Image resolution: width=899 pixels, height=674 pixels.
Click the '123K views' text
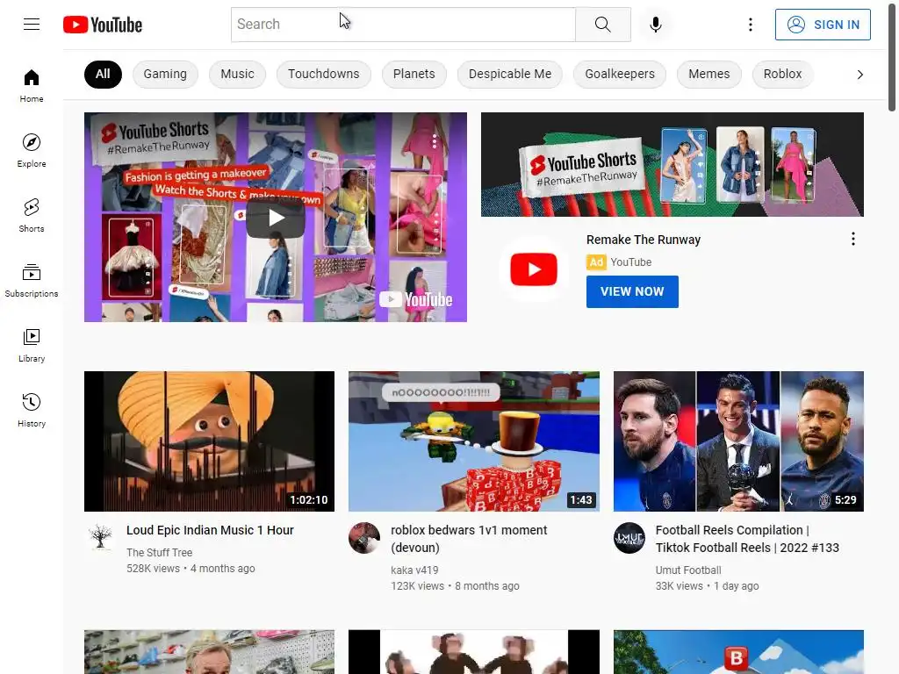click(x=417, y=586)
